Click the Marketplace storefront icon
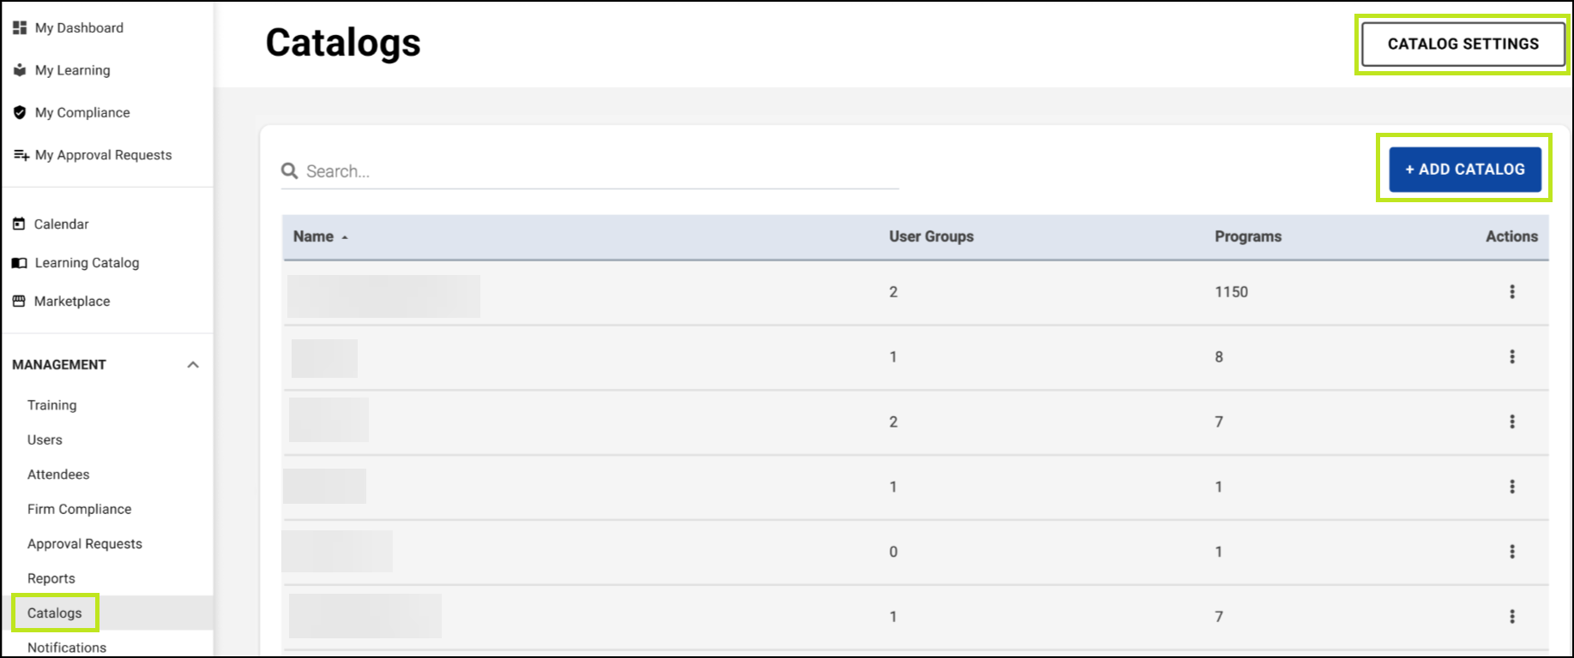The width and height of the screenshot is (1574, 658). 19,301
